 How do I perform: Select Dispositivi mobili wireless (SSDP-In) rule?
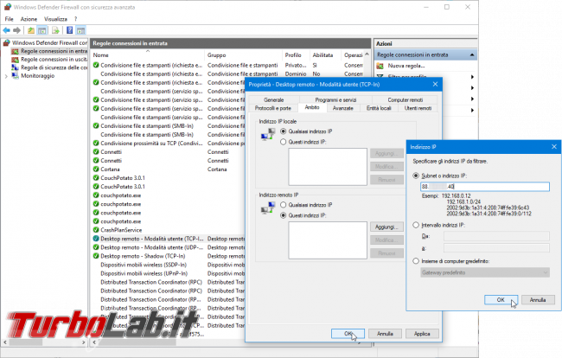(144, 265)
